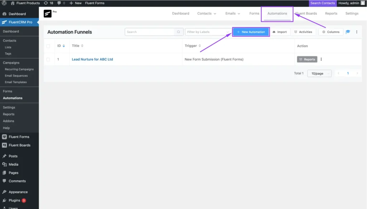Open the Fluent Boards tab in top nav
367x209 pixels.
[306, 14]
